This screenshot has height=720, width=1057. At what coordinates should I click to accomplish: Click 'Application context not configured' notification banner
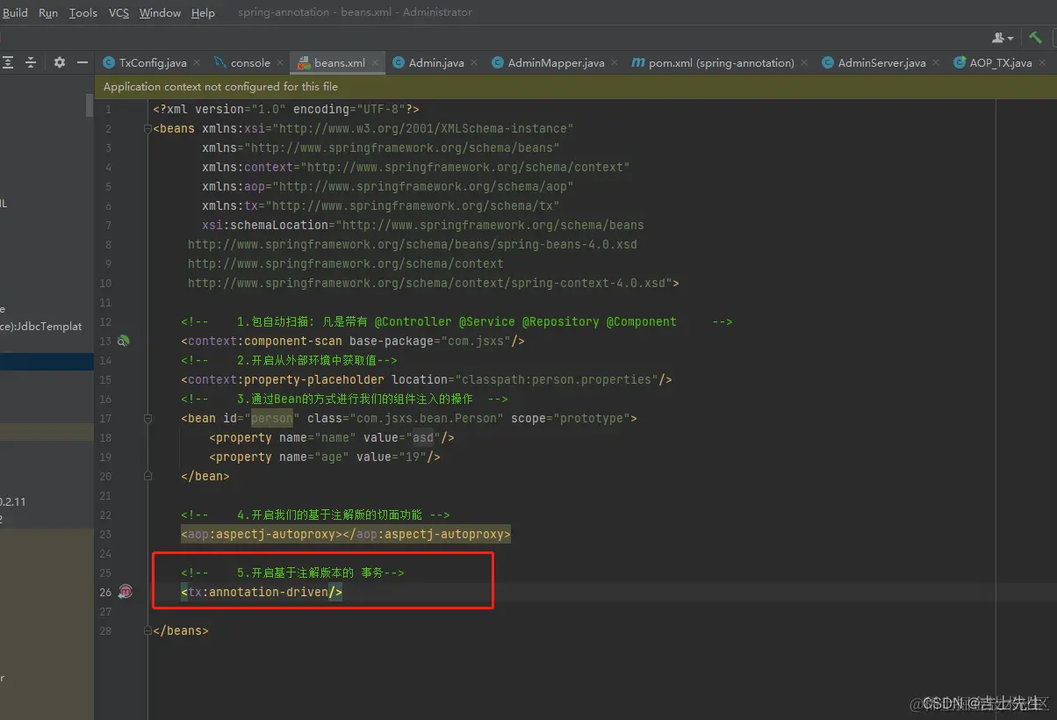(575, 87)
